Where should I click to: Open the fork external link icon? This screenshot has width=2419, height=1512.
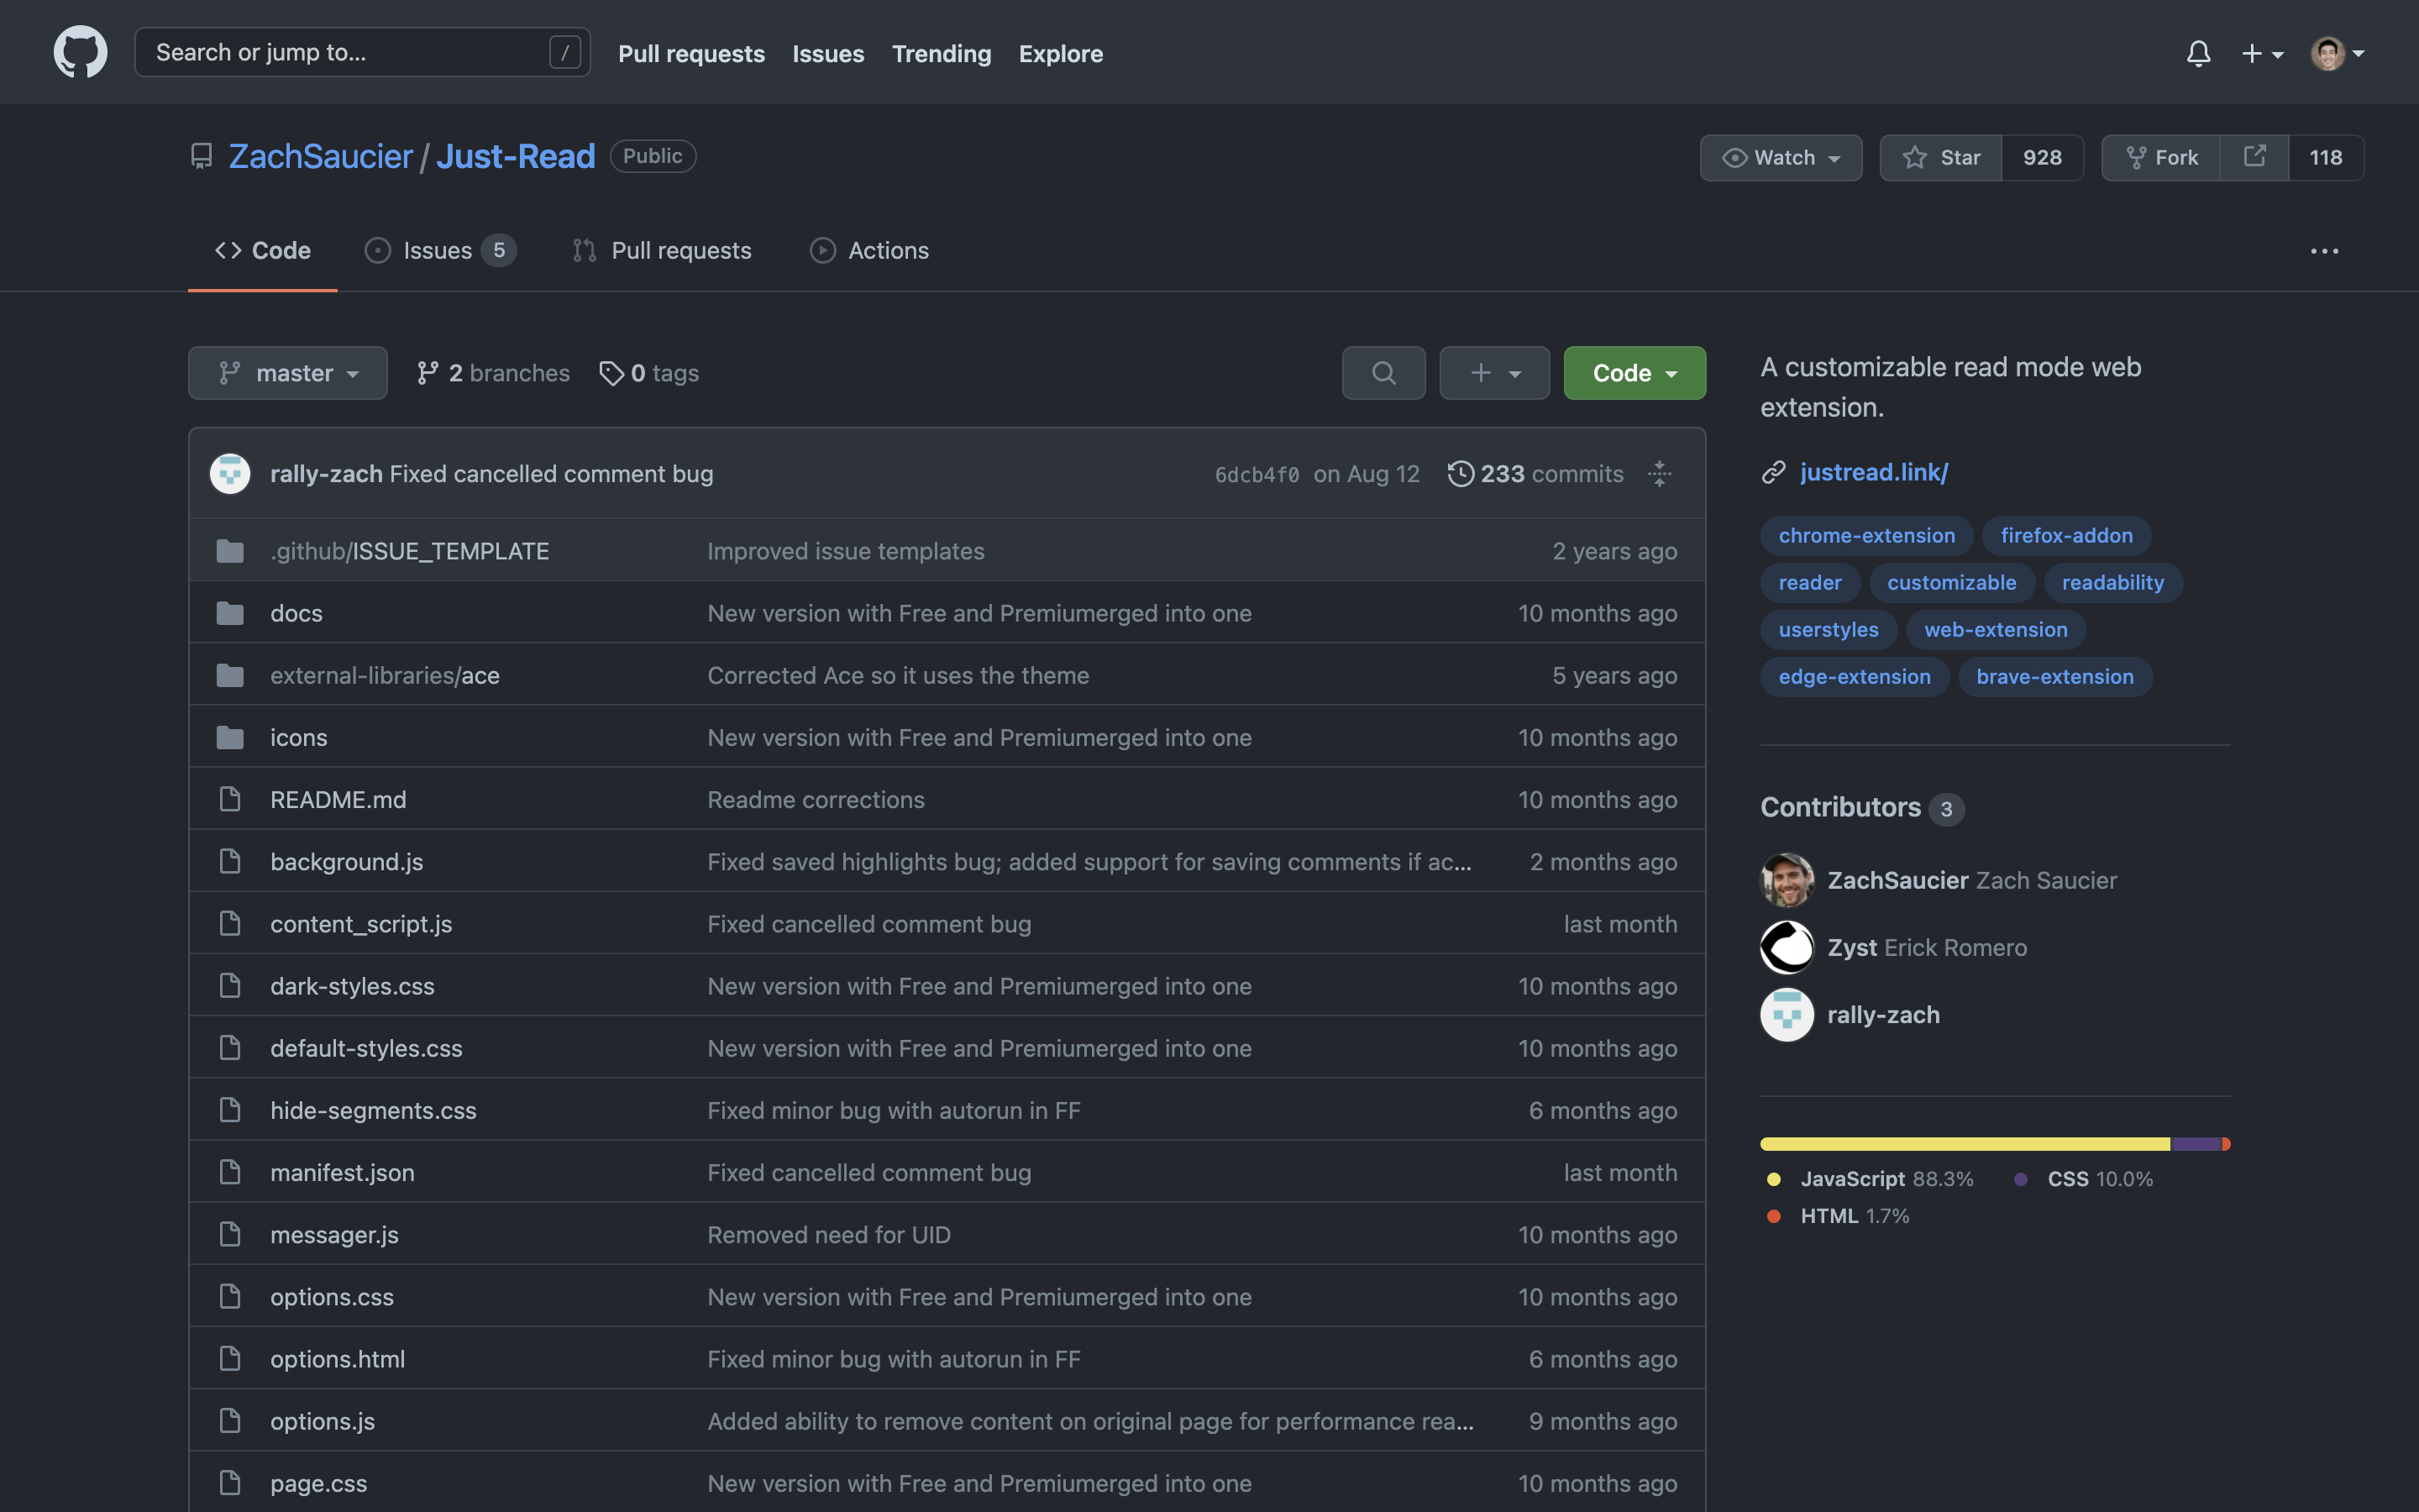point(2254,157)
